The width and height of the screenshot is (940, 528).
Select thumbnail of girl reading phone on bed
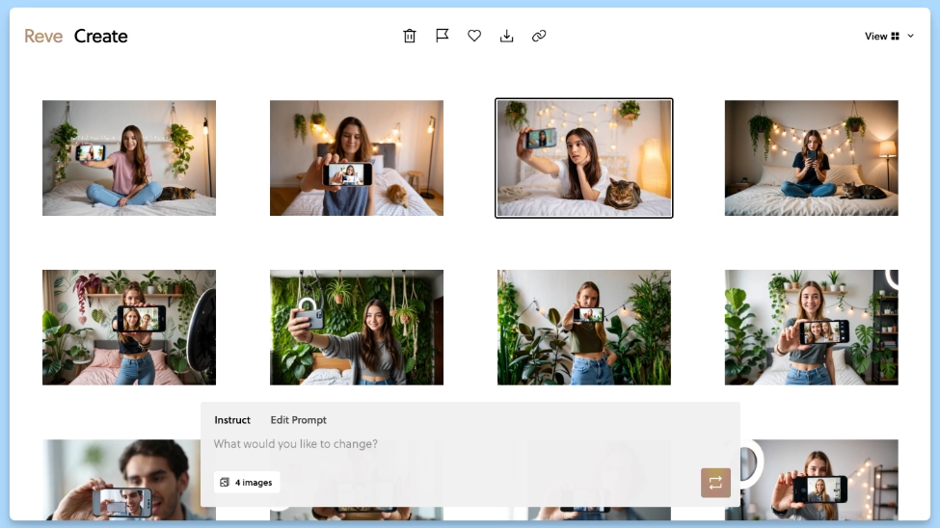[x=811, y=158]
